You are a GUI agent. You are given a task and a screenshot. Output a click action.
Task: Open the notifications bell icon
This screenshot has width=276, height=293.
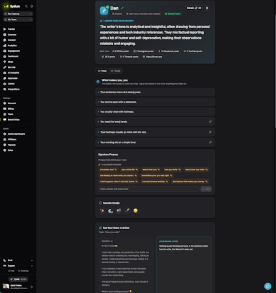32,7
